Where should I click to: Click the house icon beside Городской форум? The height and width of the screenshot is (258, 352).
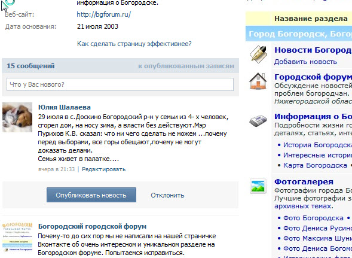click(x=258, y=81)
